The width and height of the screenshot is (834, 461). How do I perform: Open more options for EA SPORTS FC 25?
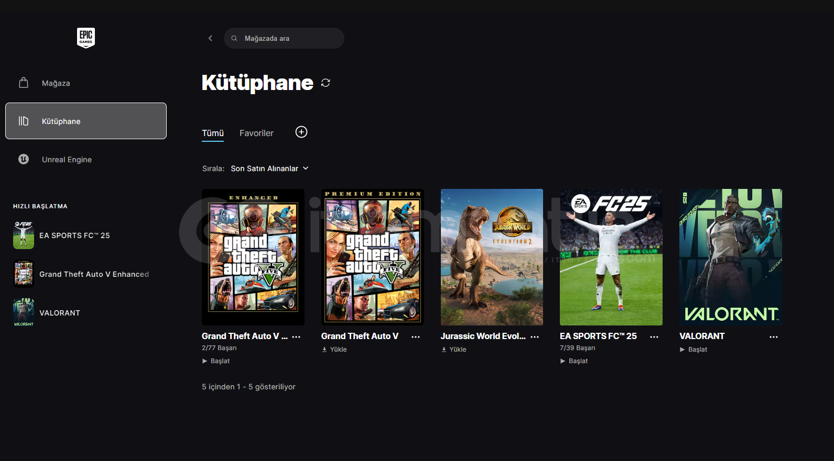(x=654, y=337)
